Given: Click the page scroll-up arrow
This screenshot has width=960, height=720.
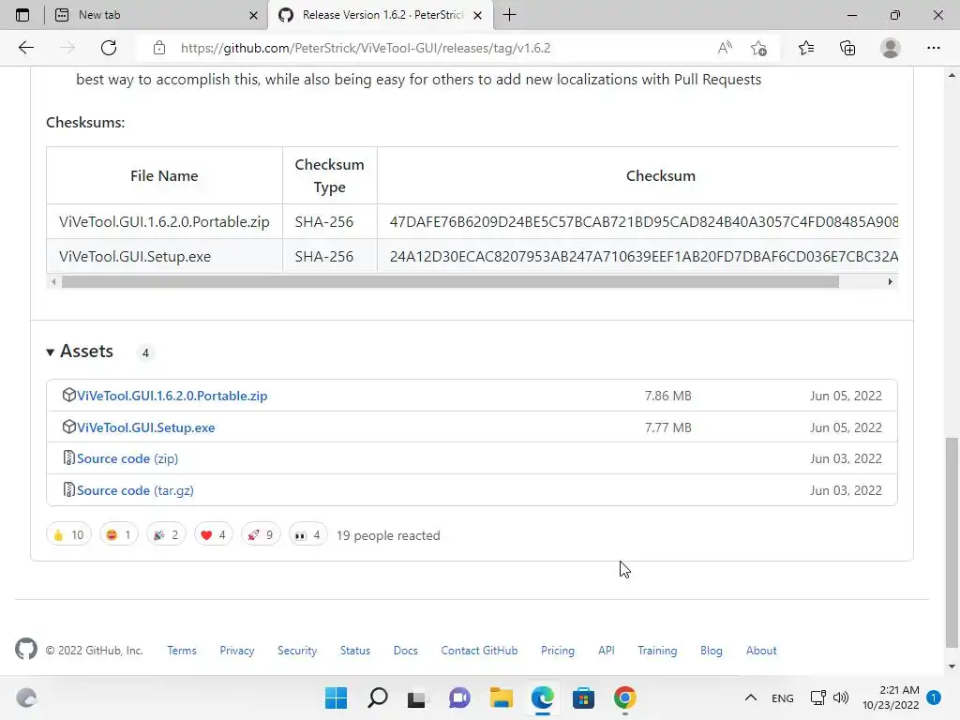Looking at the screenshot, I should tap(952, 75).
